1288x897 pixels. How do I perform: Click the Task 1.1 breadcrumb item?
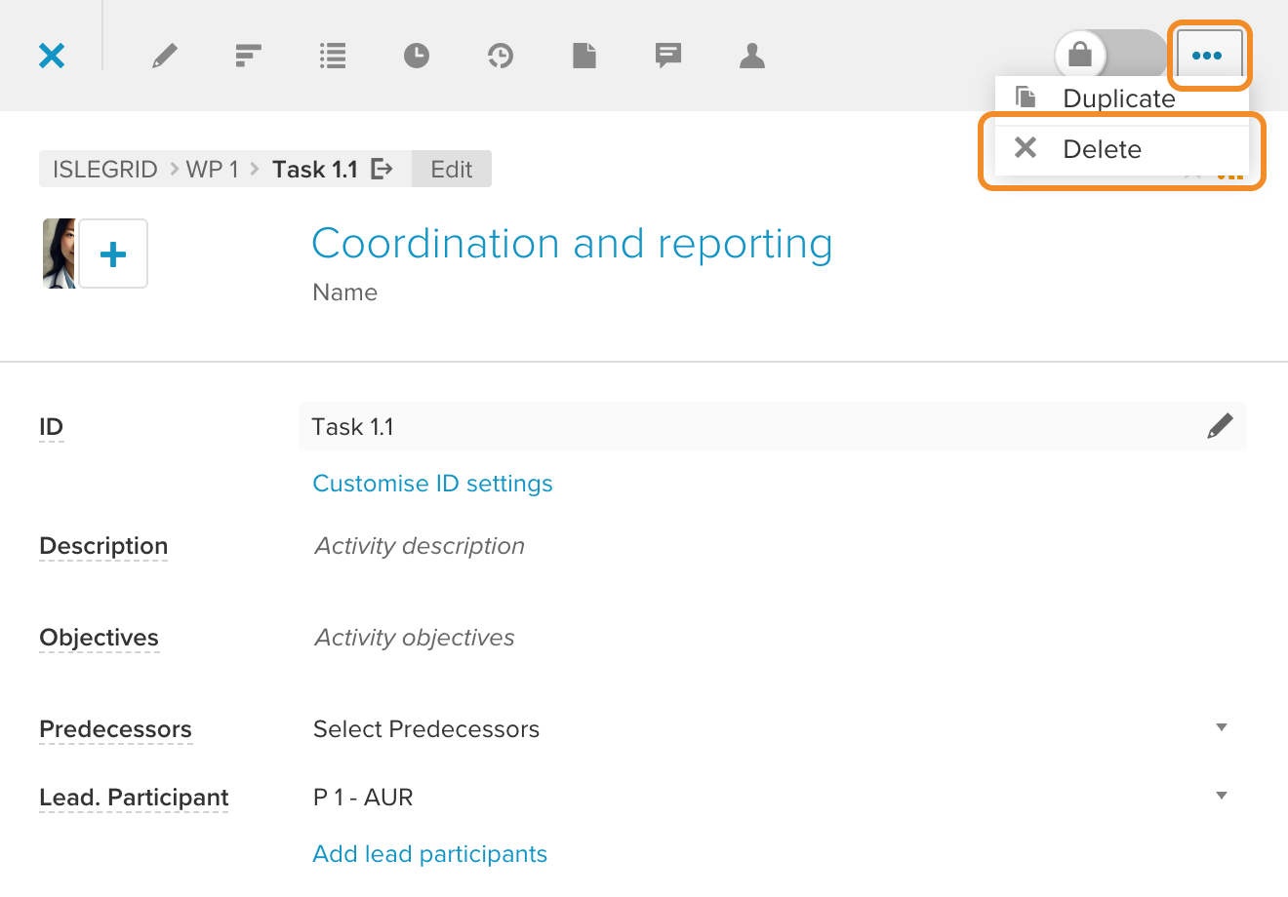314,170
